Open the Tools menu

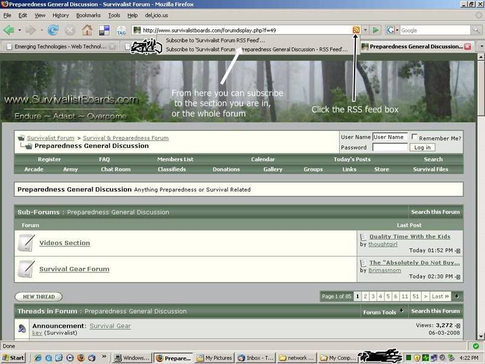tap(114, 15)
